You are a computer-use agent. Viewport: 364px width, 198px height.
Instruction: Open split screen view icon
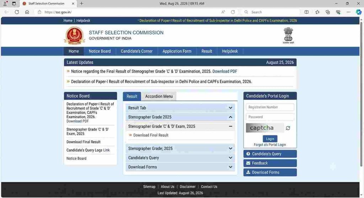(306, 12)
